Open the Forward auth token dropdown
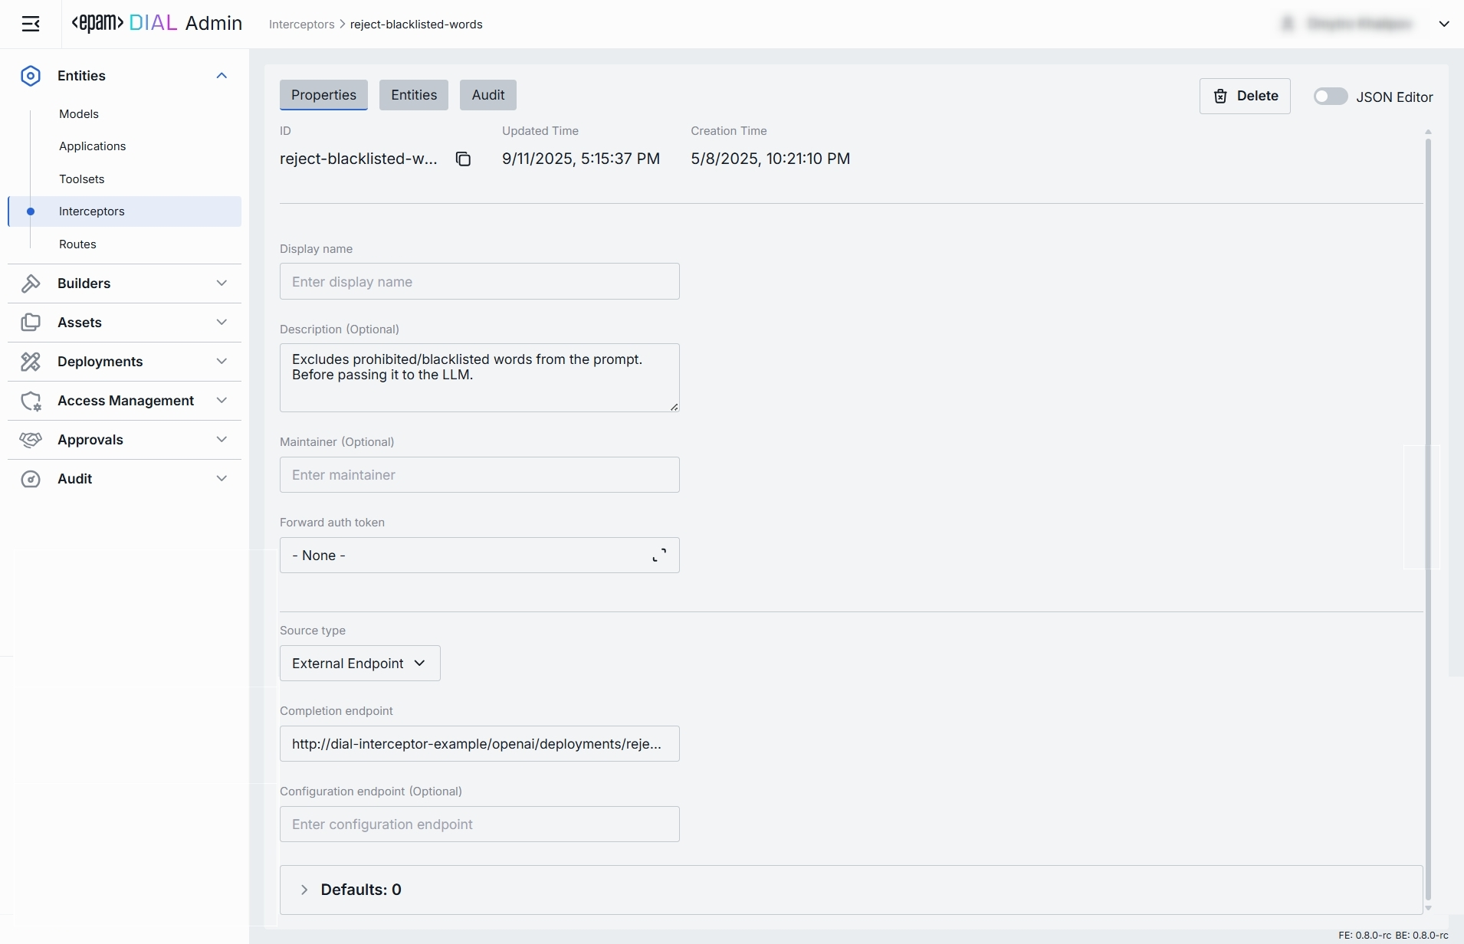The width and height of the screenshot is (1464, 944). tap(479, 556)
